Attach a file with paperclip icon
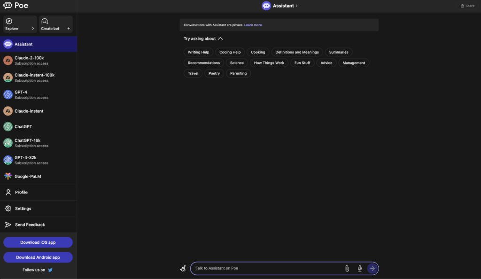 (x=347, y=269)
